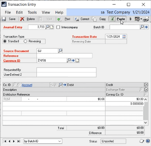Click the Currency ID link label

tap(12, 61)
